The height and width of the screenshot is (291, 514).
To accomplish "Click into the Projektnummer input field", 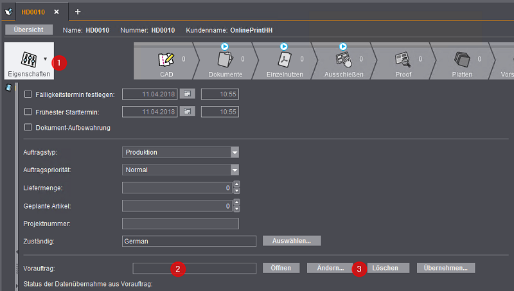I will pyautogui.click(x=180, y=224).
